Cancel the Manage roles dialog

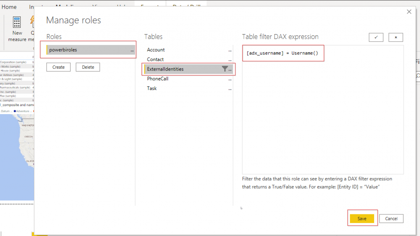(391, 218)
